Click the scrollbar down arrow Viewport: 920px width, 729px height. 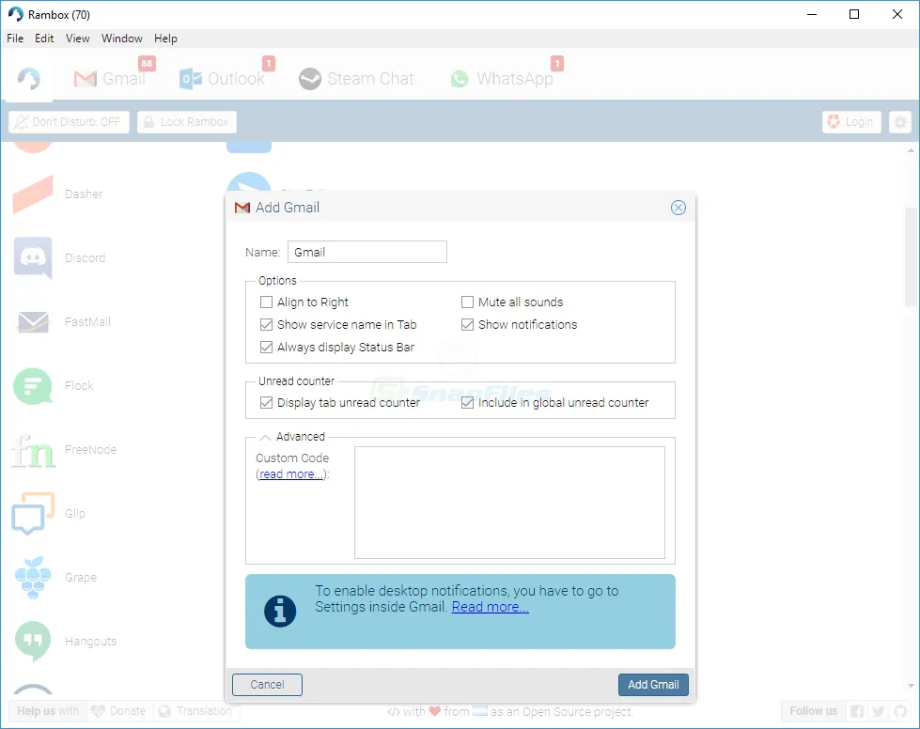click(x=911, y=686)
